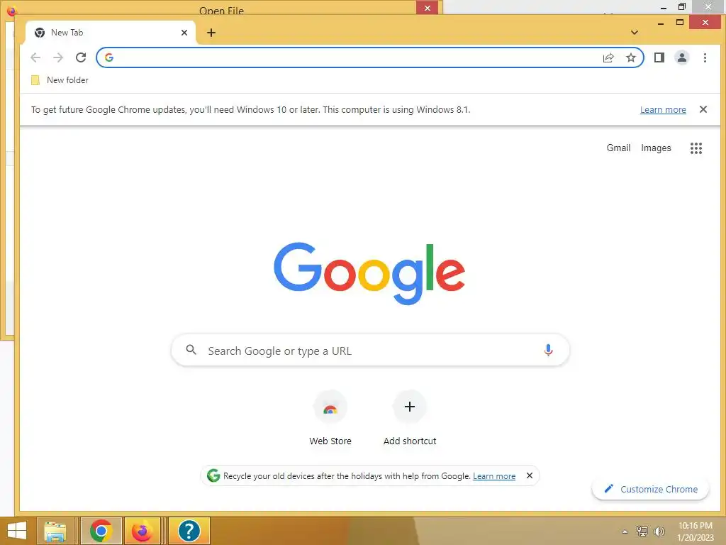Open Gmail link
This screenshot has width=726, height=545.
pos(618,148)
